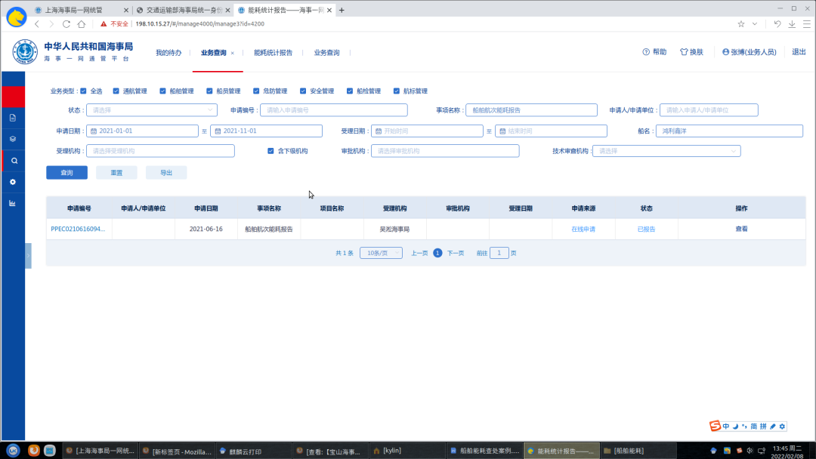Open the Sogou input method settings gear
Viewport: 816px width, 459px height.
(782, 427)
